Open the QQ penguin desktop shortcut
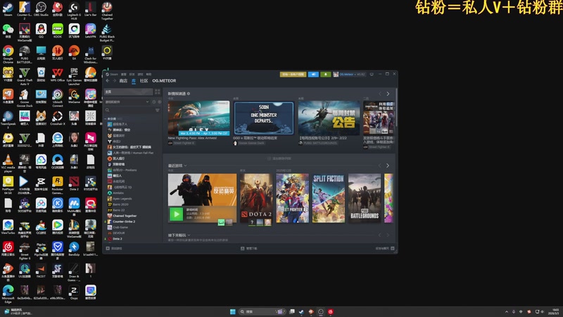 click(41, 30)
